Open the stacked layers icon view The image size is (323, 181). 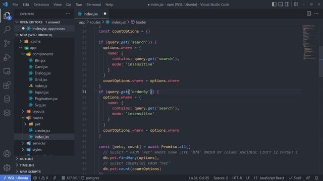point(7,113)
